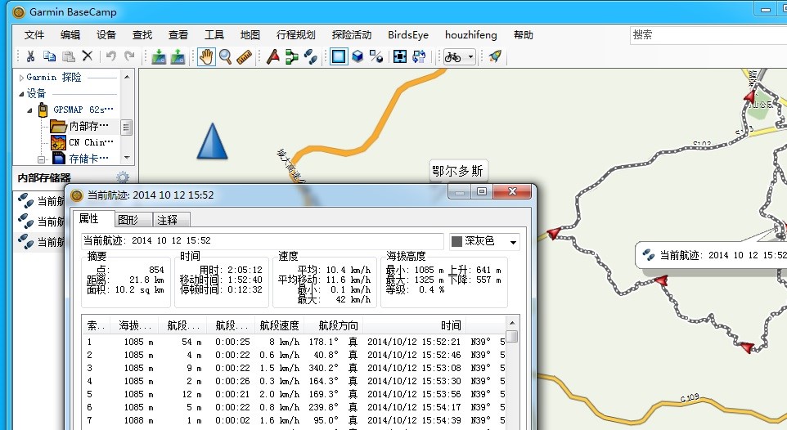Image resolution: width=787 pixels, height=430 pixels.
Task: Select the Measure ruler tool
Action: point(244,56)
